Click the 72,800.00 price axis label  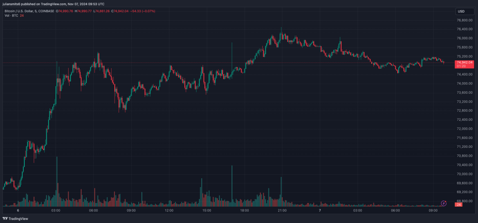(464, 111)
